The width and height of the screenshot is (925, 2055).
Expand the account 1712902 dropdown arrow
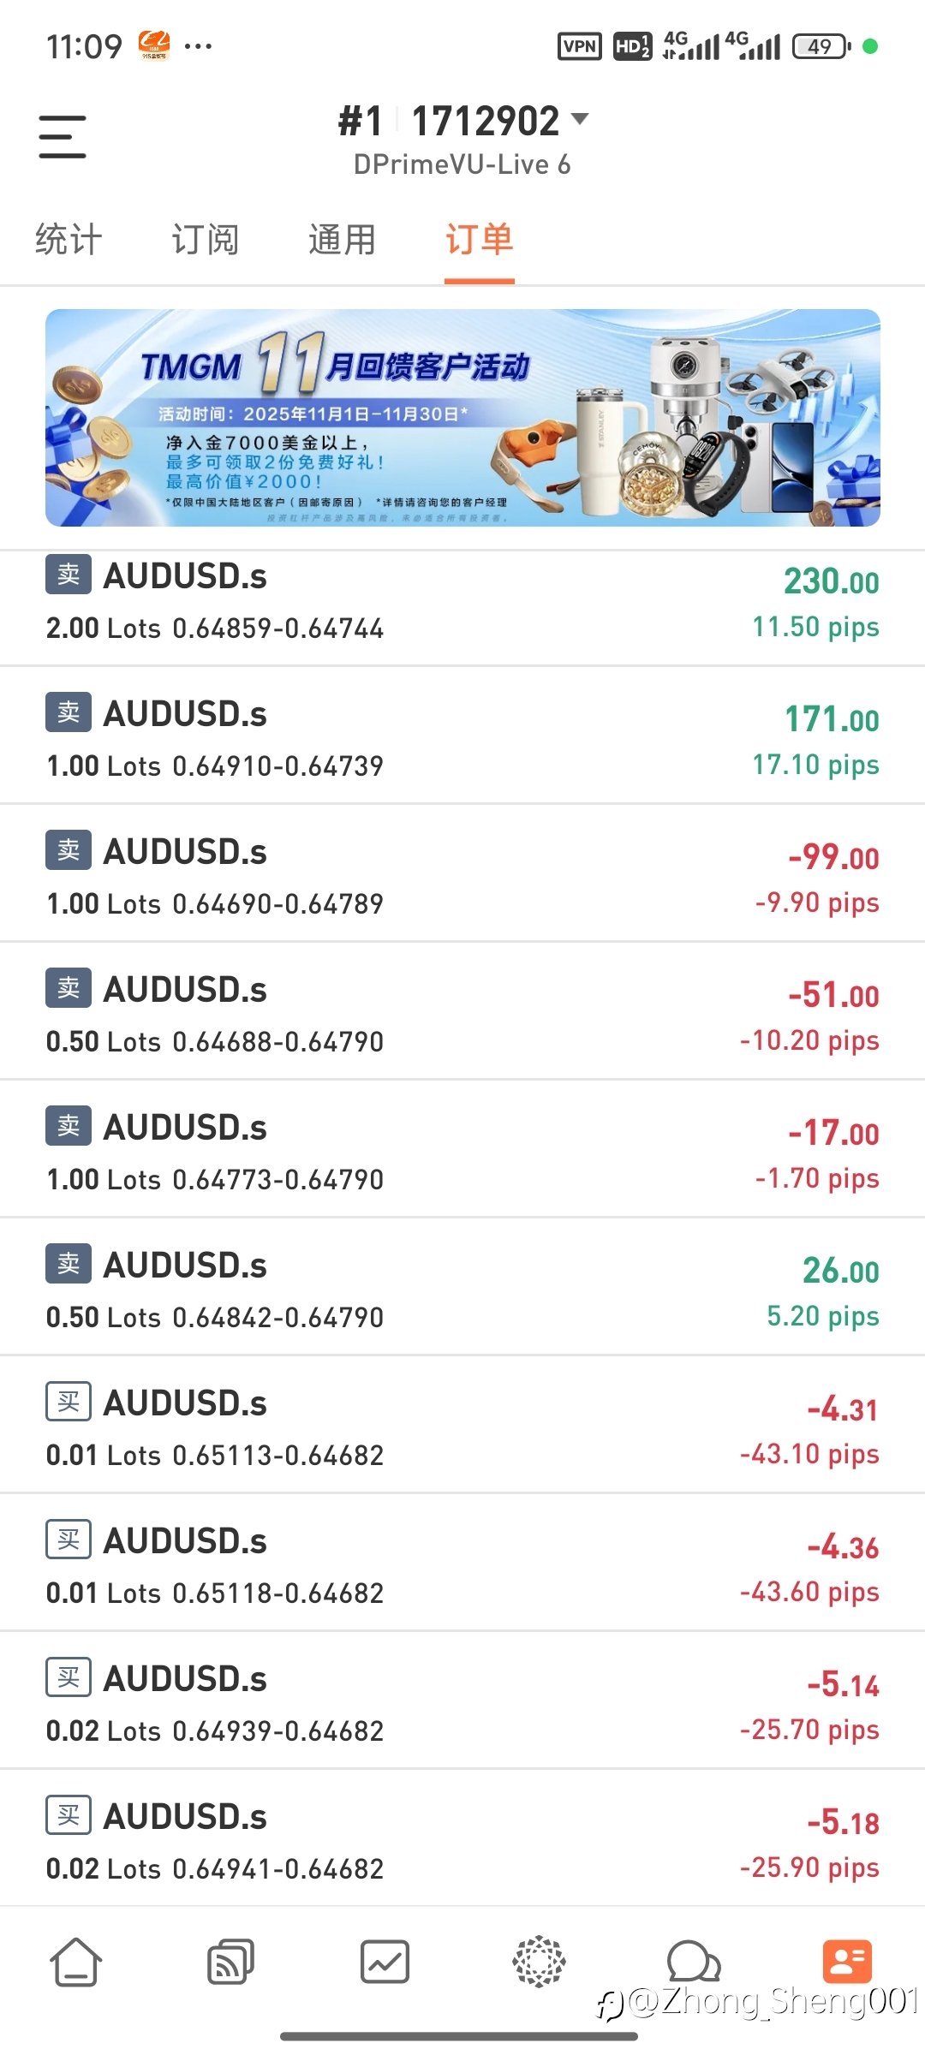(580, 119)
